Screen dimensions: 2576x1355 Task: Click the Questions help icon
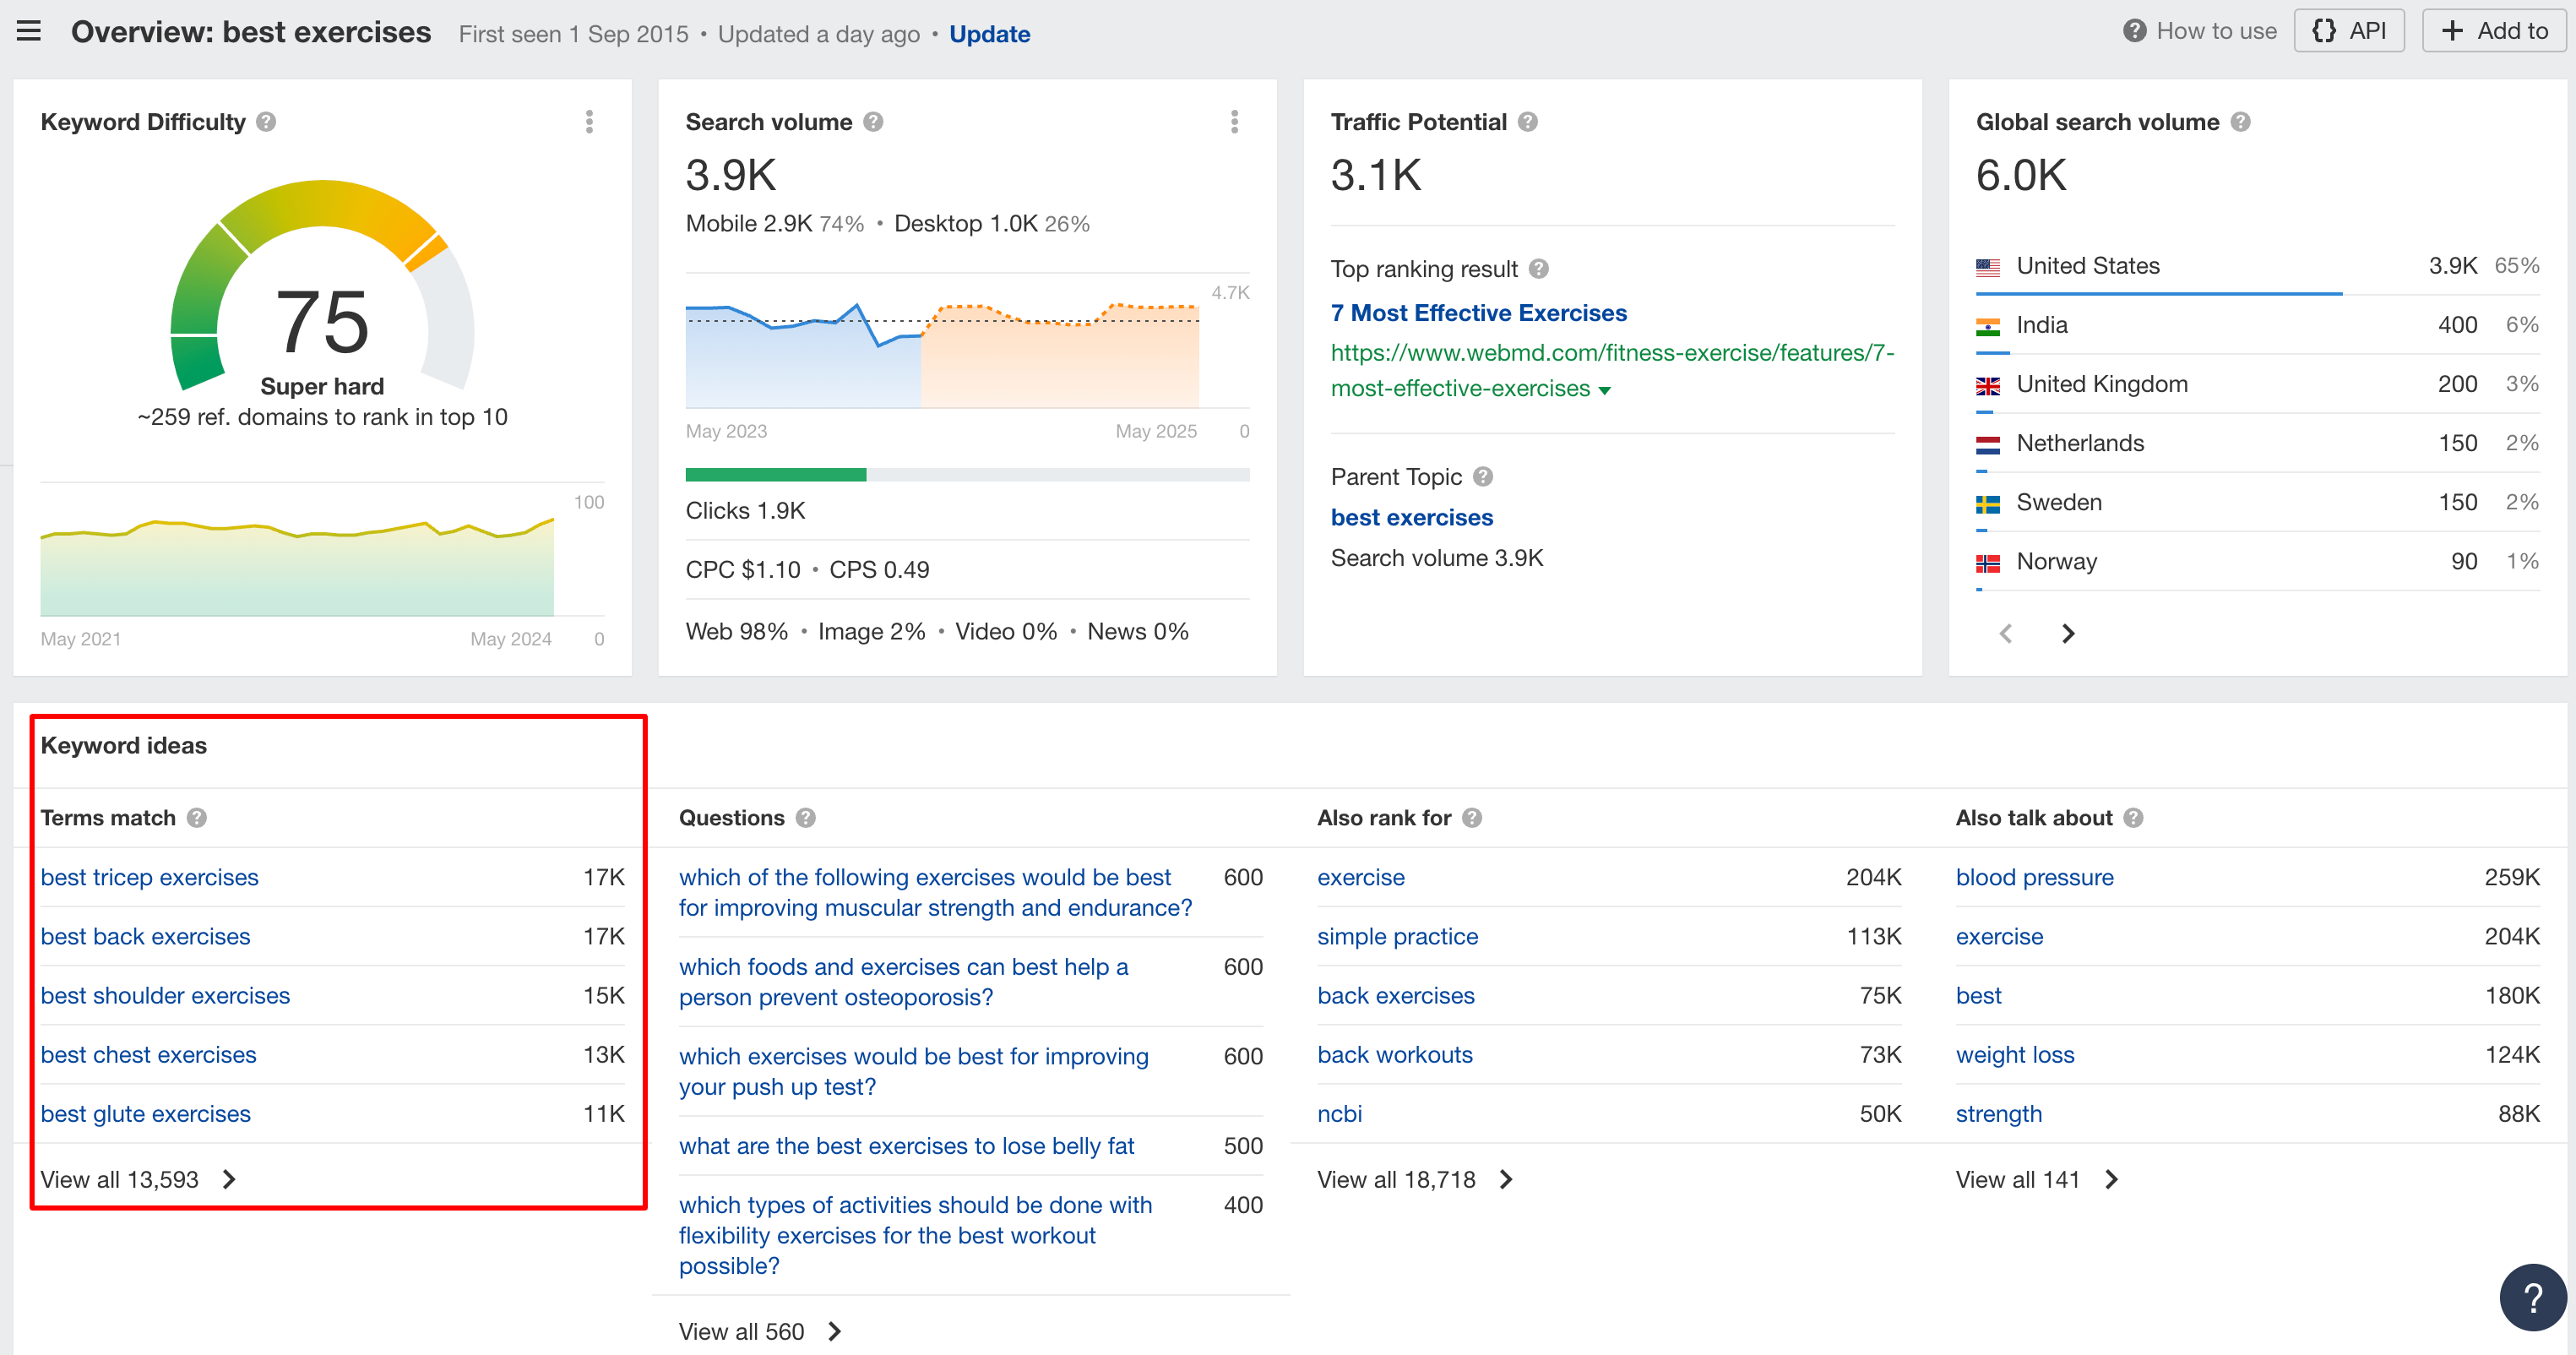[806, 818]
